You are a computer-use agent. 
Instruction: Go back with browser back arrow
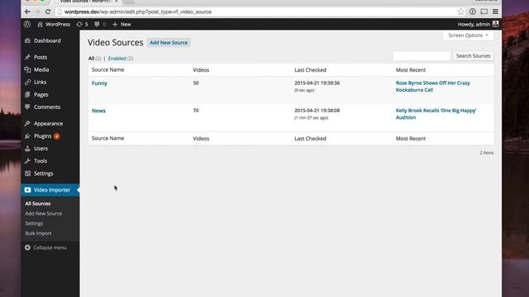(27, 12)
